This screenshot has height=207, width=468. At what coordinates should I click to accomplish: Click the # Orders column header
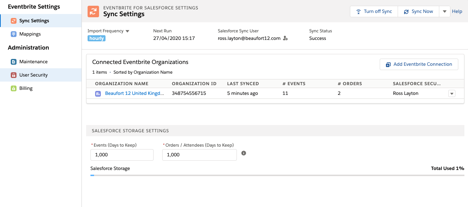pos(350,84)
